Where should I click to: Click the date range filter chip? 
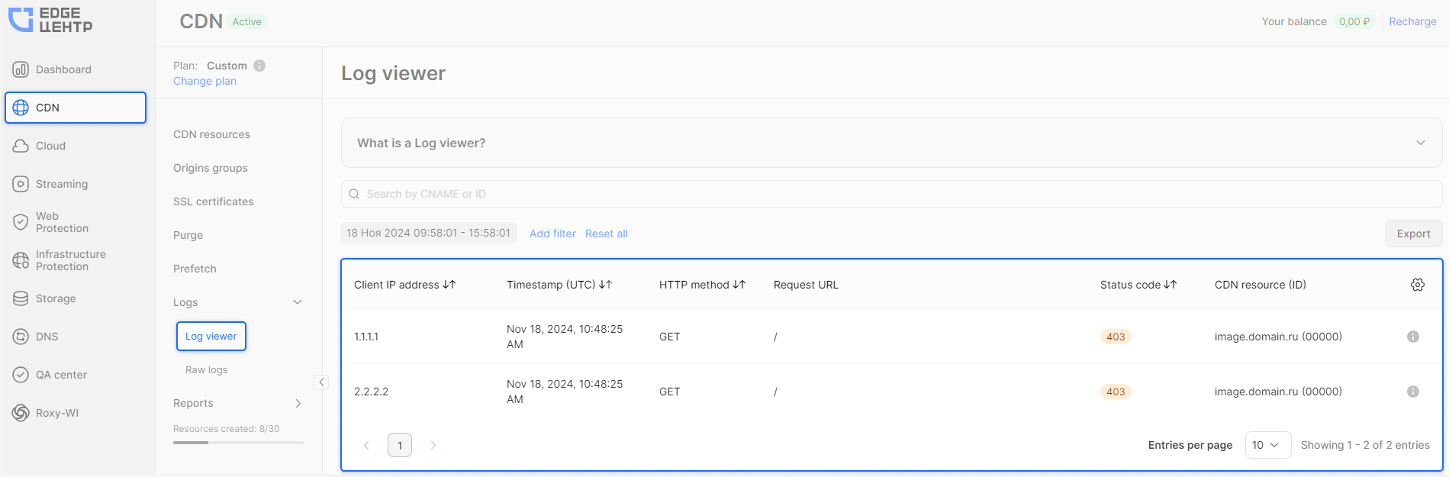click(x=428, y=233)
